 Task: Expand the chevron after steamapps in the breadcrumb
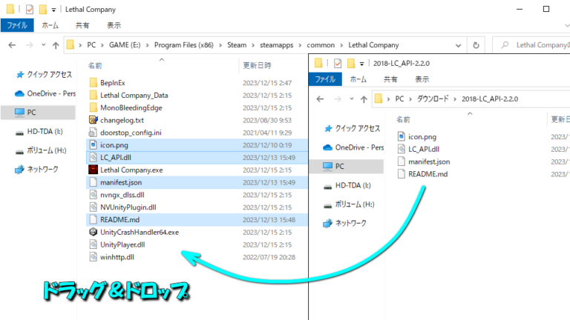[300, 45]
